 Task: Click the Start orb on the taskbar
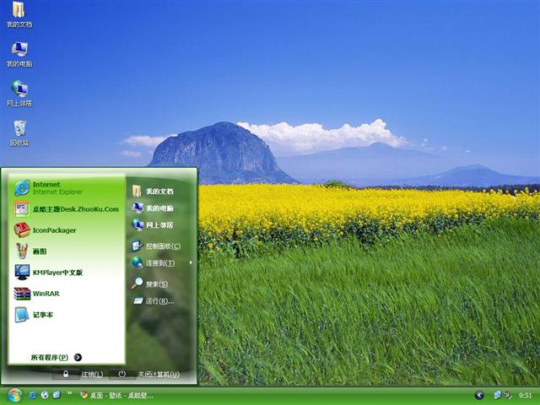coord(14,395)
